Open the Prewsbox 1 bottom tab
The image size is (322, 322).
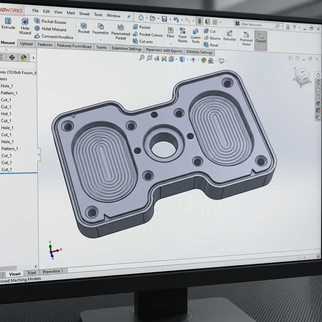pyautogui.click(x=53, y=271)
